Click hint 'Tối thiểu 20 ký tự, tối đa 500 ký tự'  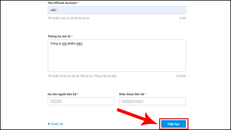(x=70, y=76)
